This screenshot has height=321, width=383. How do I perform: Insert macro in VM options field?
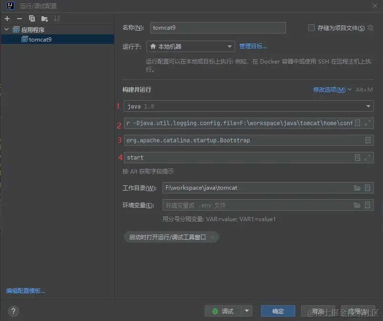click(357, 123)
